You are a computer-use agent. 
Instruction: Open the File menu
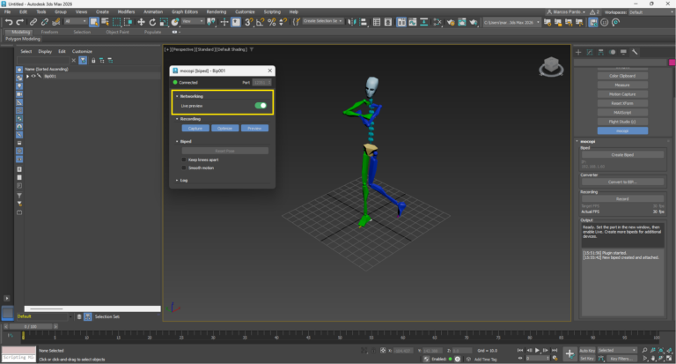point(7,11)
